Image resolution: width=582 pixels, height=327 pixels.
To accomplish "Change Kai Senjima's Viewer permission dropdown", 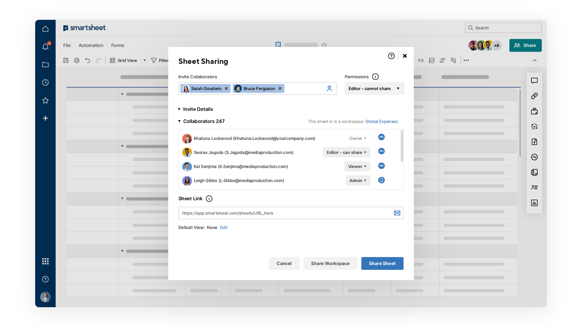I will point(357,166).
